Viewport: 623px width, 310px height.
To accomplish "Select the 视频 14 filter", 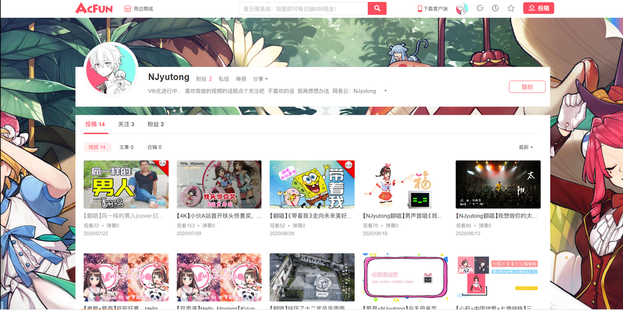I will (97, 147).
